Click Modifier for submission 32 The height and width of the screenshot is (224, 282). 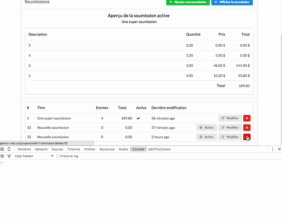pyautogui.click(x=230, y=137)
